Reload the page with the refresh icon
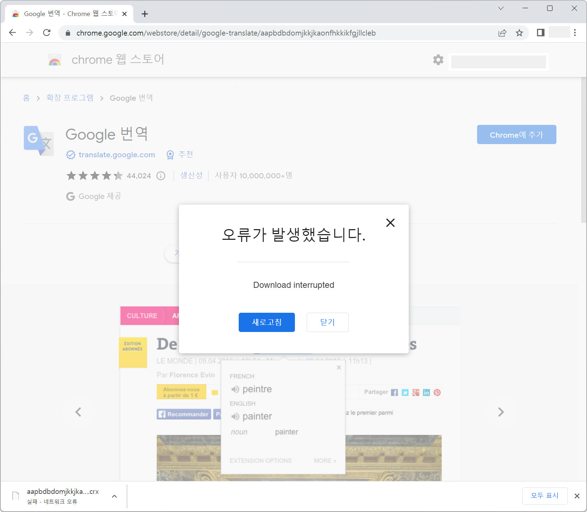This screenshot has width=587, height=512. [x=47, y=33]
